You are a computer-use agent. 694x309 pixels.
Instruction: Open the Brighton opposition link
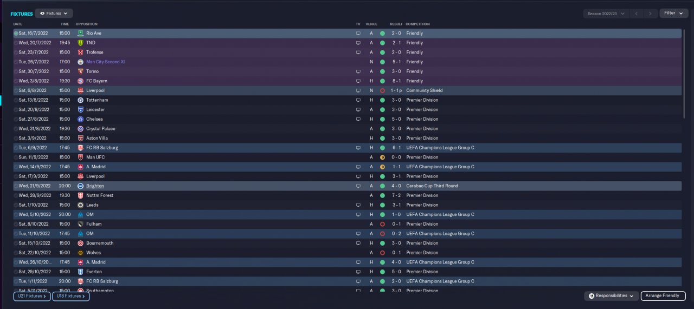point(95,186)
